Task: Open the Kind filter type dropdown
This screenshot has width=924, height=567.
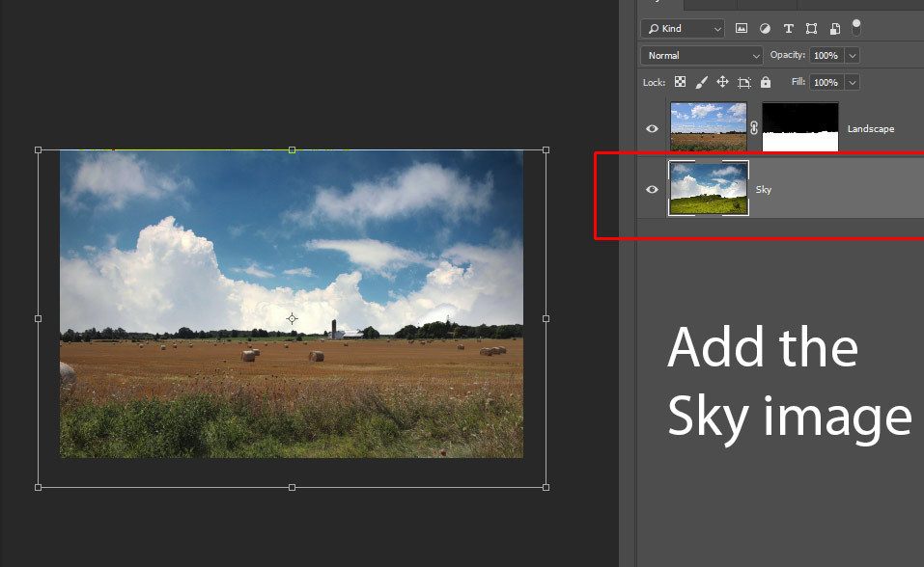Action: tap(682, 29)
